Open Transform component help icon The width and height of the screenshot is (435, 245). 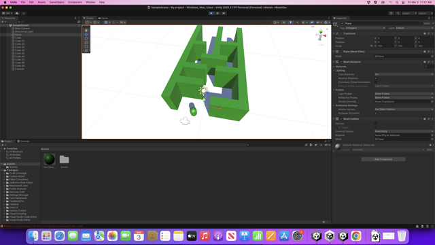(x=424, y=33)
